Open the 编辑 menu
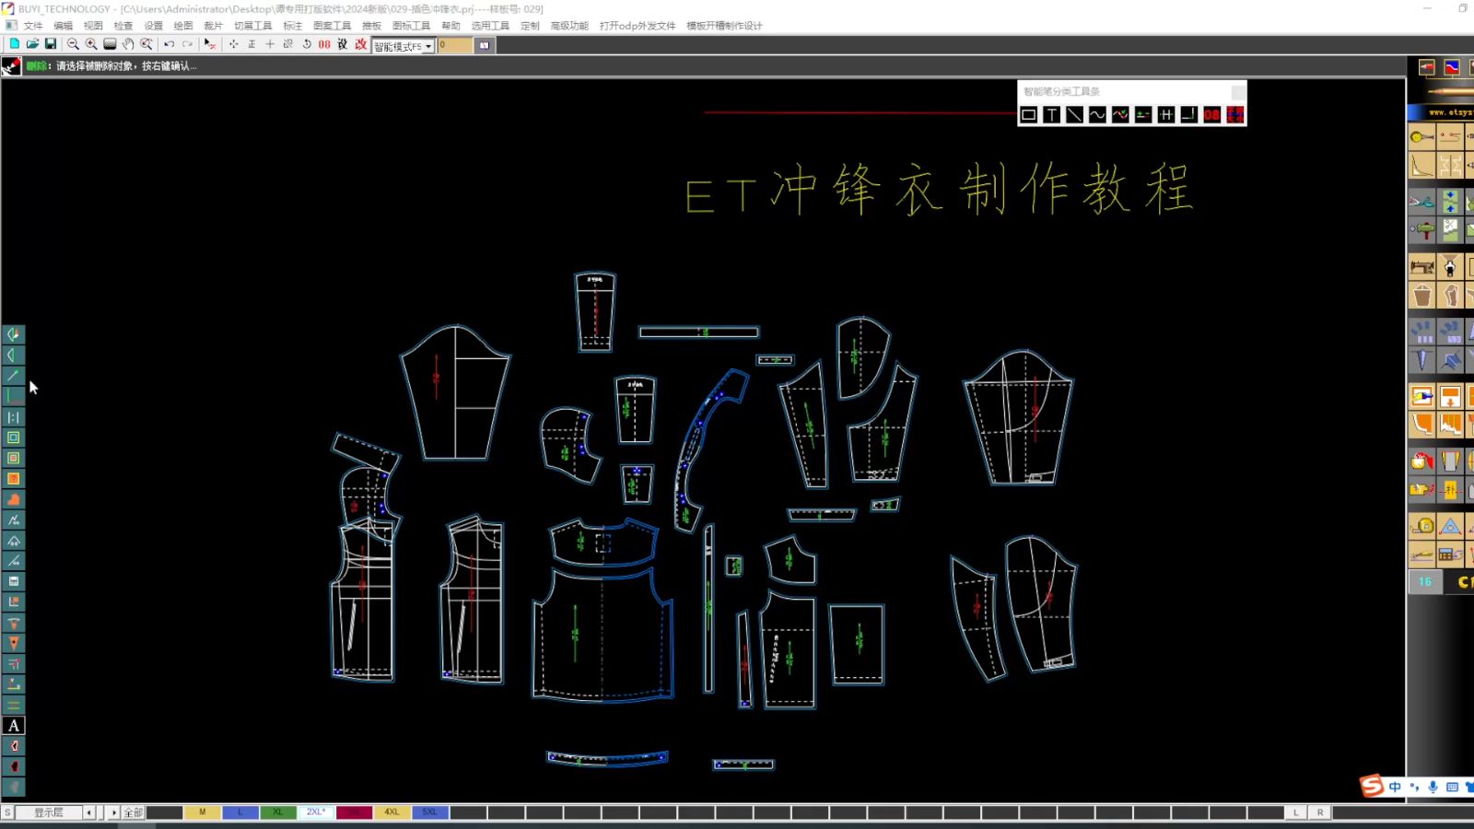1474x829 pixels. [x=64, y=26]
